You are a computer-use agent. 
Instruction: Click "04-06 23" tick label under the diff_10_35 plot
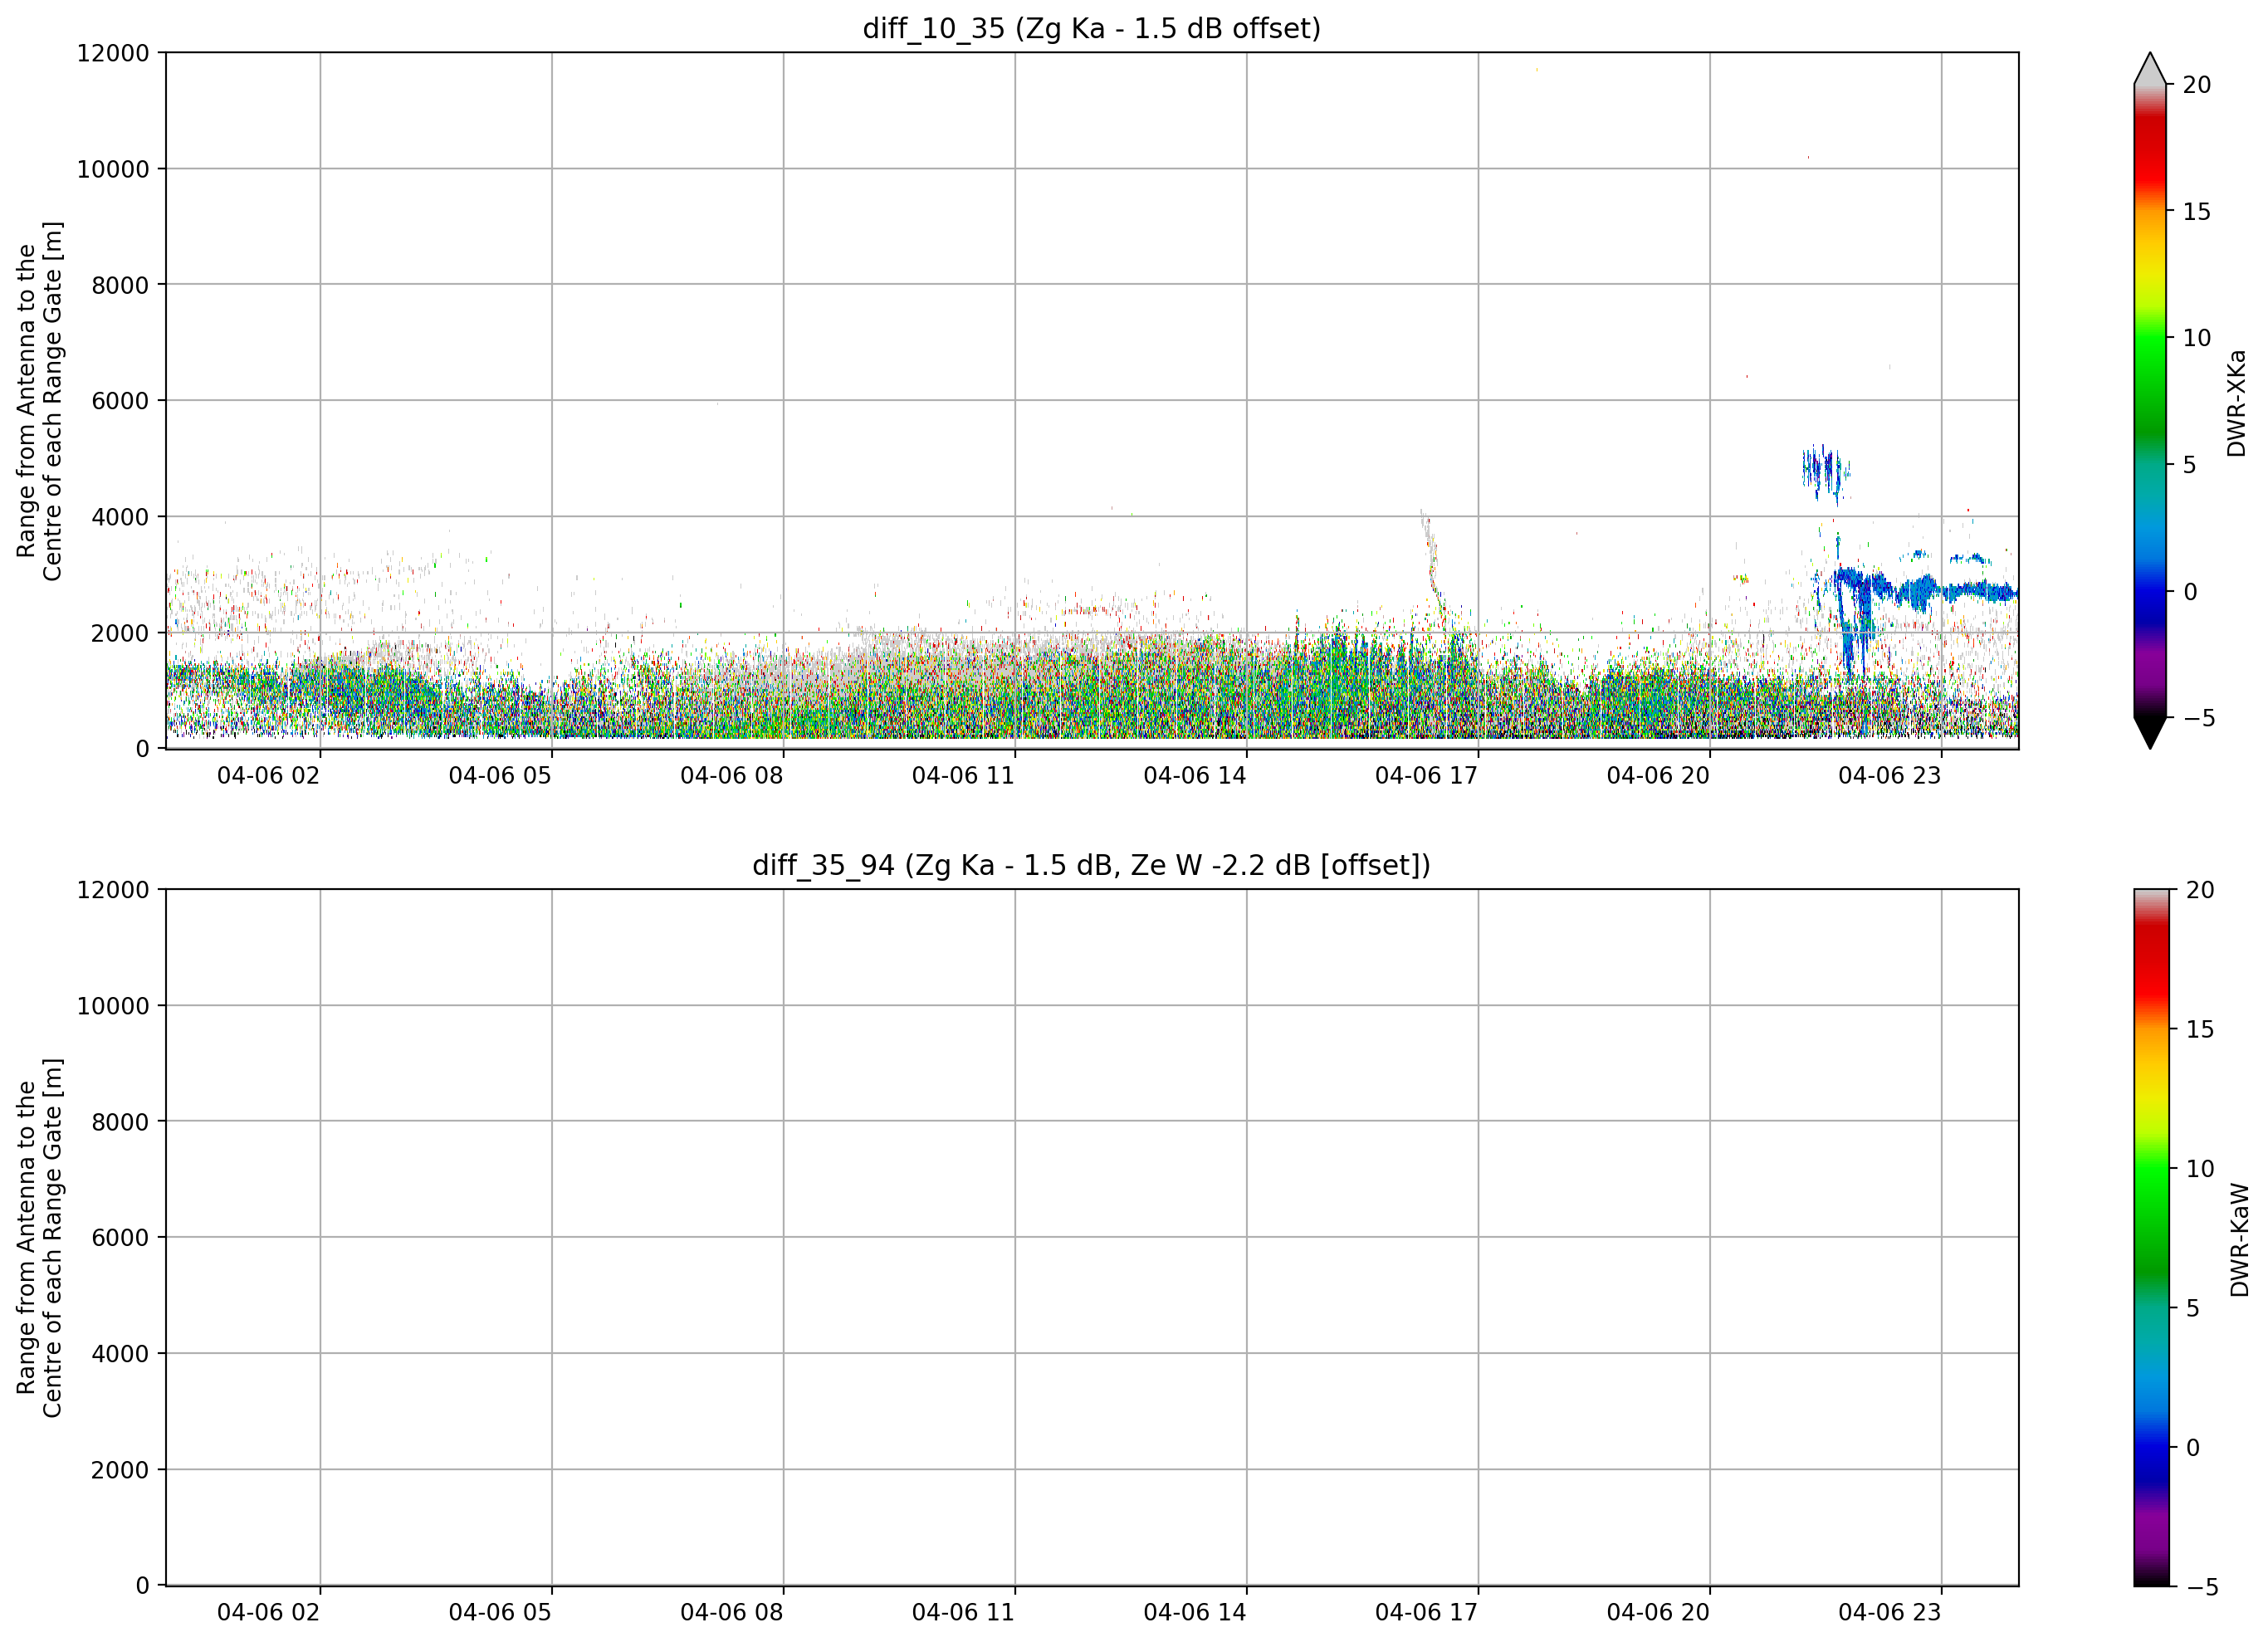click(1890, 776)
